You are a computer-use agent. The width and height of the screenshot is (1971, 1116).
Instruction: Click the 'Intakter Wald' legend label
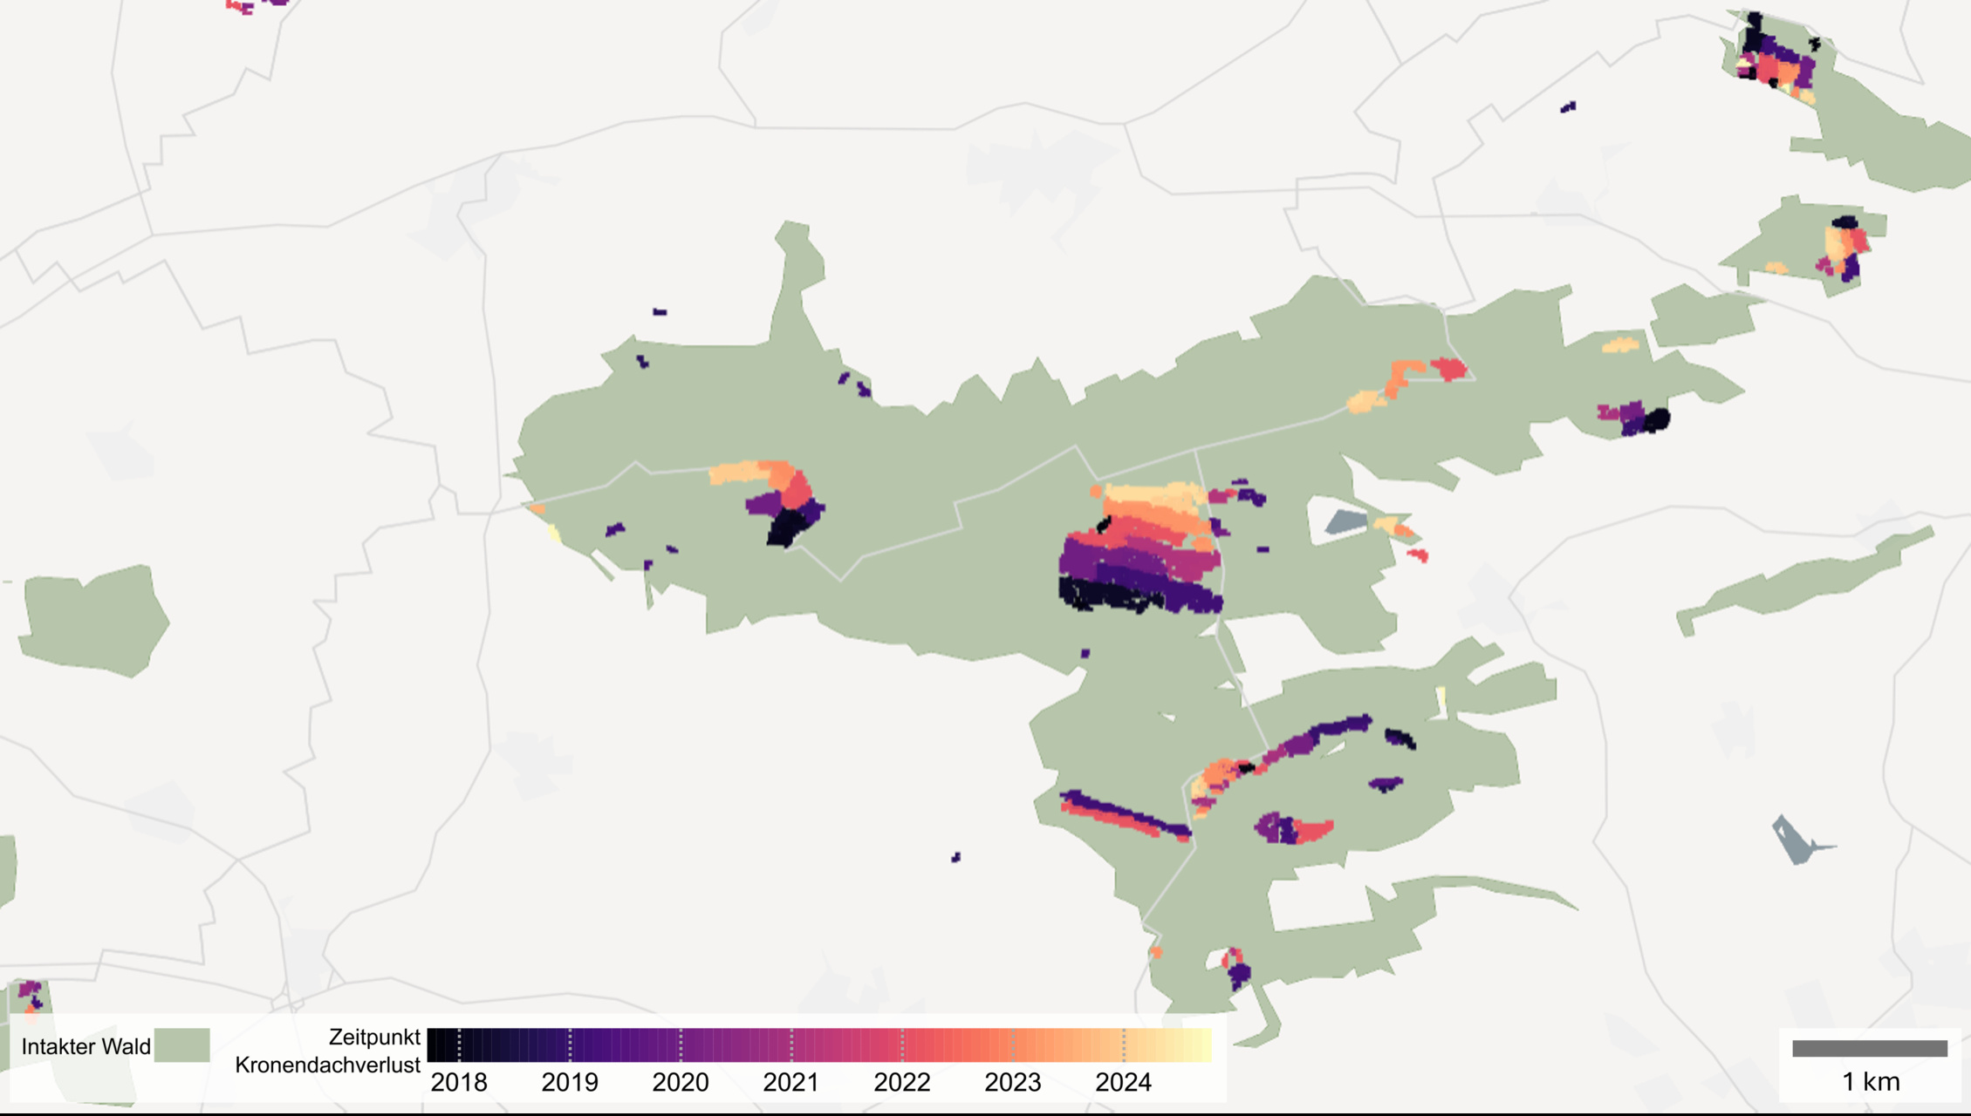coord(86,1046)
